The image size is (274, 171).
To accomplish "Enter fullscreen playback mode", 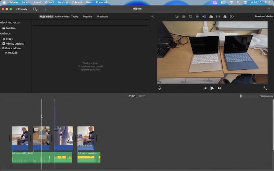I will (265, 88).
